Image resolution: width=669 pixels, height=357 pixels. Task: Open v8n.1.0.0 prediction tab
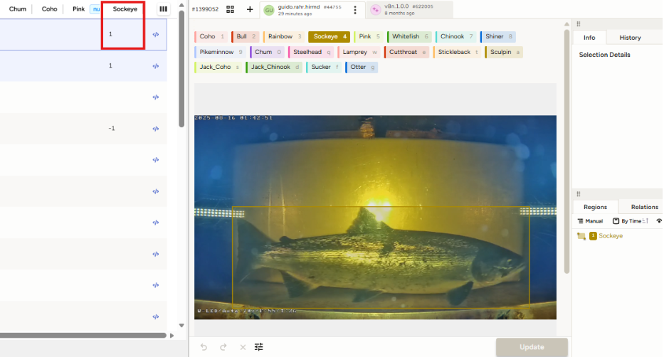tap(410, 10)
